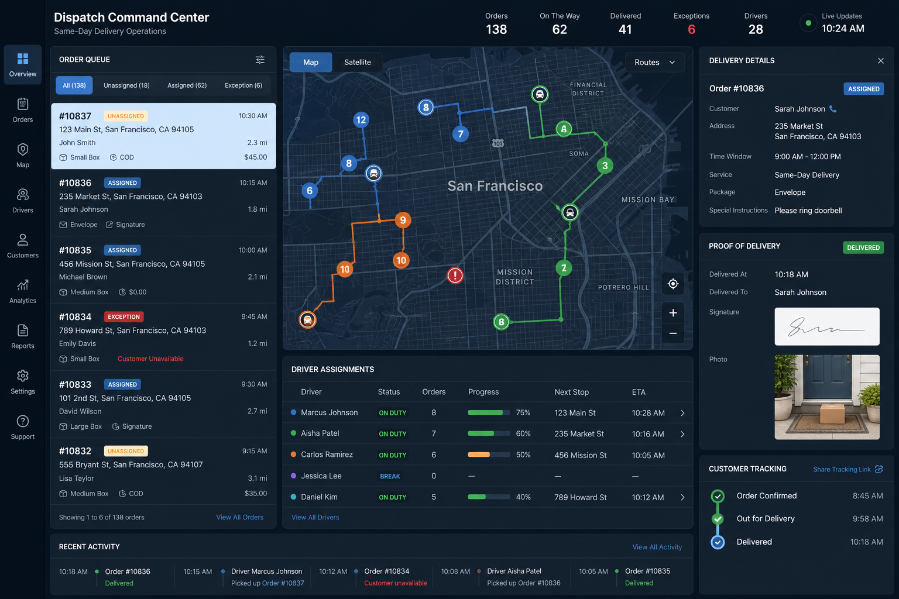
Task: Select the Assigned (62) queue tab
Action: tap(187, 85)
